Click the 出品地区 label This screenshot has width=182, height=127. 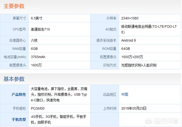(110, 94)
